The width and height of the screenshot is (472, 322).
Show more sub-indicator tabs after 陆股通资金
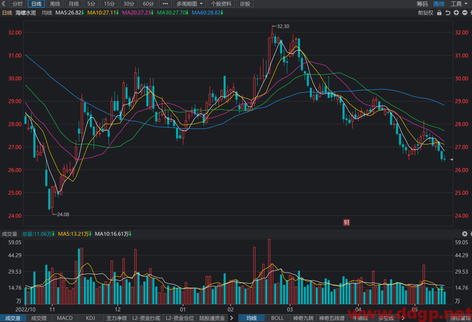coord(231,318)
